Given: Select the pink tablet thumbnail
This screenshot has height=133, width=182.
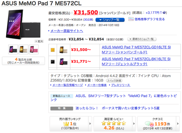Looking at the screenshot, I should [34, 49].
